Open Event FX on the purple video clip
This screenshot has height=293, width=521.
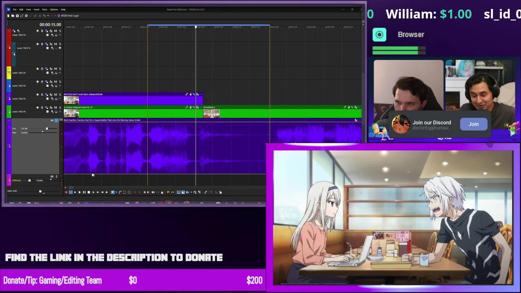[197, 94]
